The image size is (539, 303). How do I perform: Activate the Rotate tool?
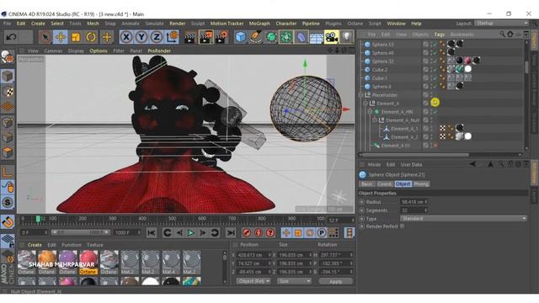tap(91, 37)
